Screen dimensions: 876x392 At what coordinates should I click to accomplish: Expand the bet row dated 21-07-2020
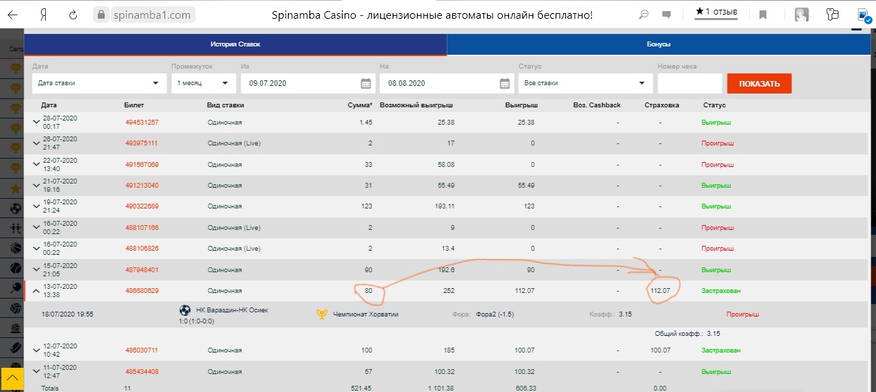[x=36, y=186]
